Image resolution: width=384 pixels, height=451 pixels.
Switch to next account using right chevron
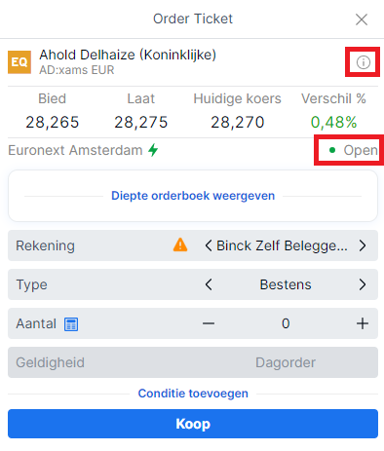pyautogui.click(x=363, y=245)
